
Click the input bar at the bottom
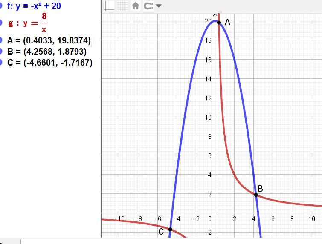pos(171,241)
